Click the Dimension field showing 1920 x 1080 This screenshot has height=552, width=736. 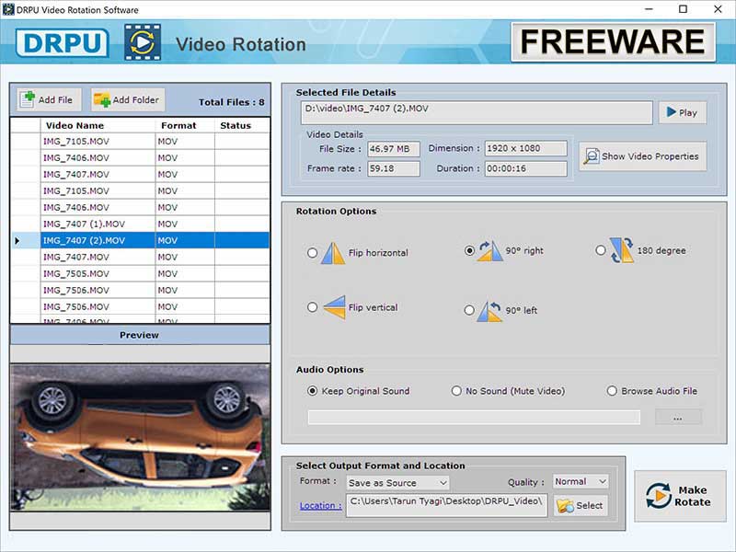click(x=525, y=148)
